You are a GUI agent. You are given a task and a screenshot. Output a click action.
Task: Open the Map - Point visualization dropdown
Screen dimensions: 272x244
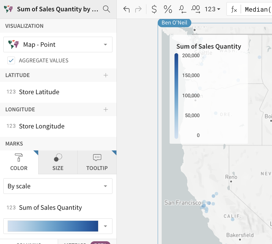pyautogui.click(x=58, y=44)
